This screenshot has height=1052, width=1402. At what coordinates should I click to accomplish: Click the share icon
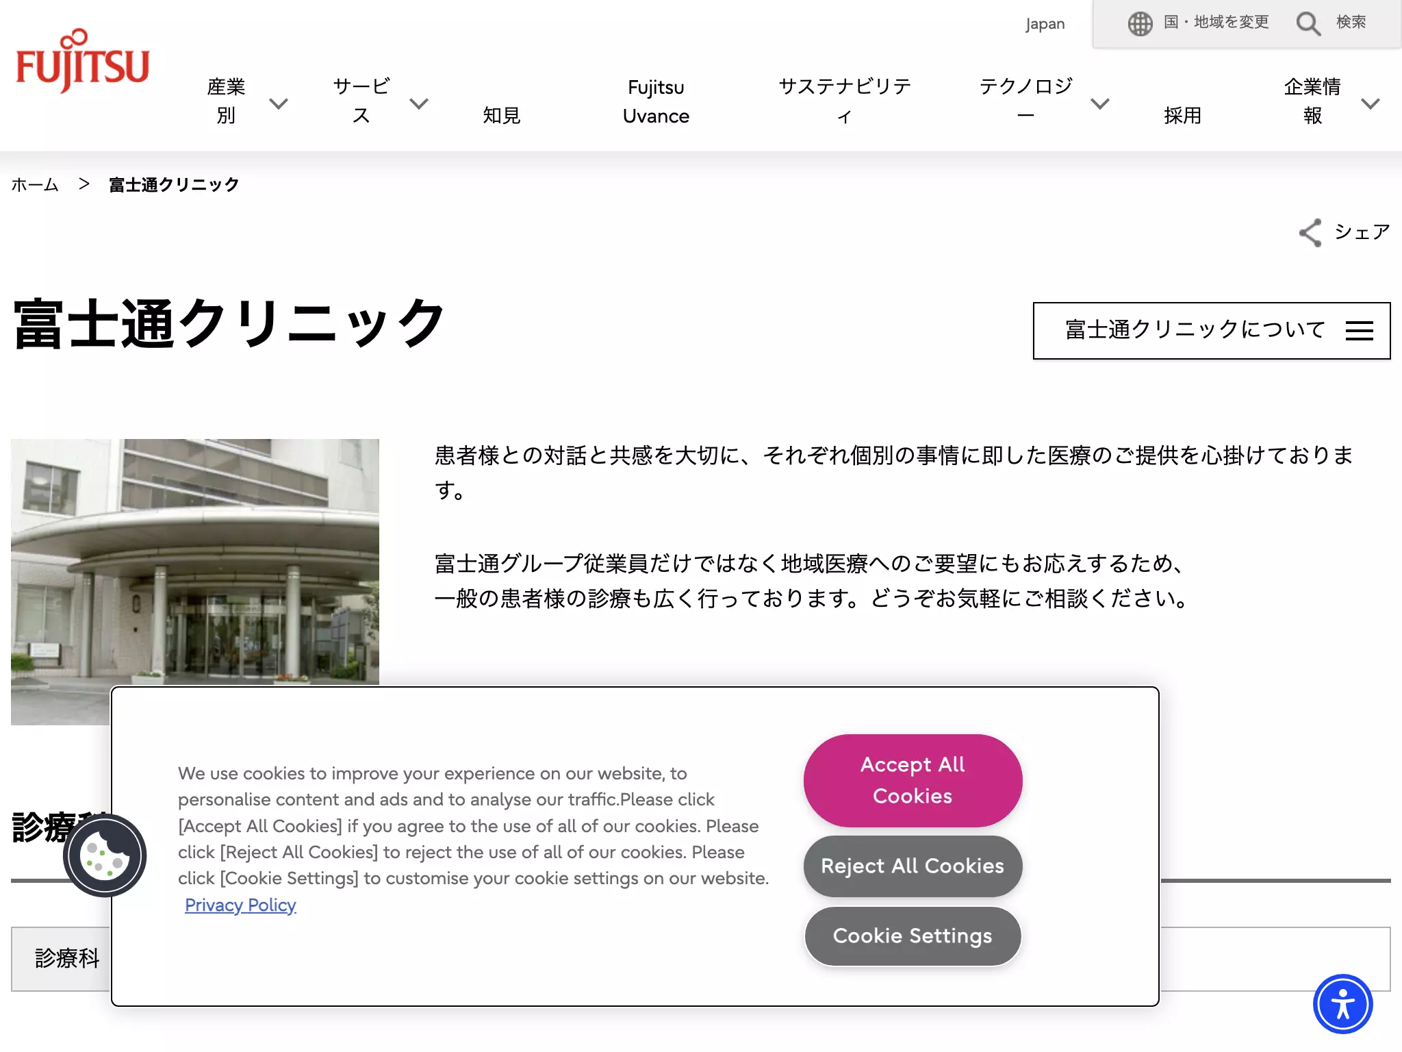click(x=1310, y=233)
